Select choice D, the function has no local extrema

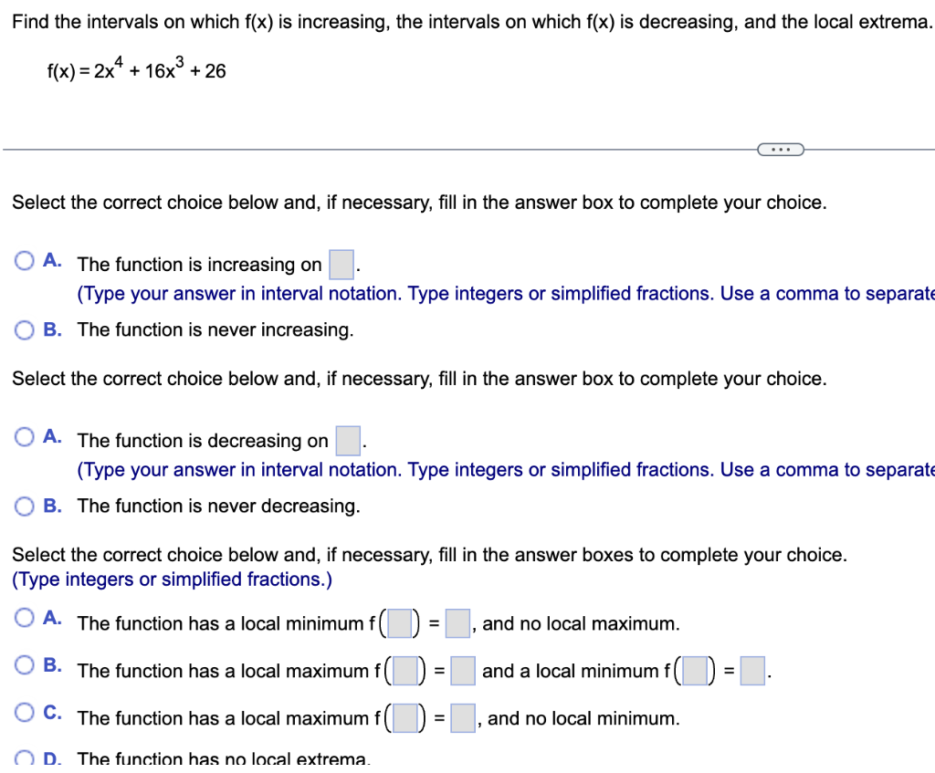[x=25, y=757]
